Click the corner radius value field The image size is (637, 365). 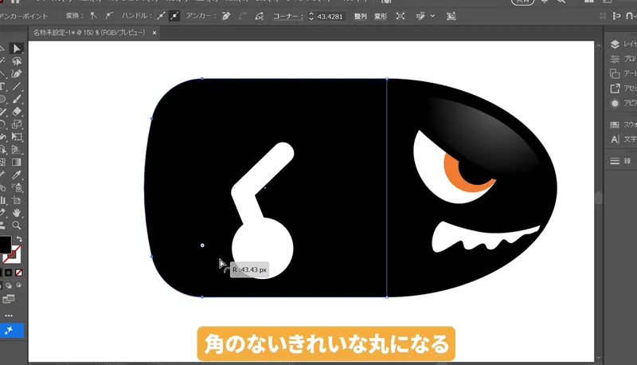(331, 15)
